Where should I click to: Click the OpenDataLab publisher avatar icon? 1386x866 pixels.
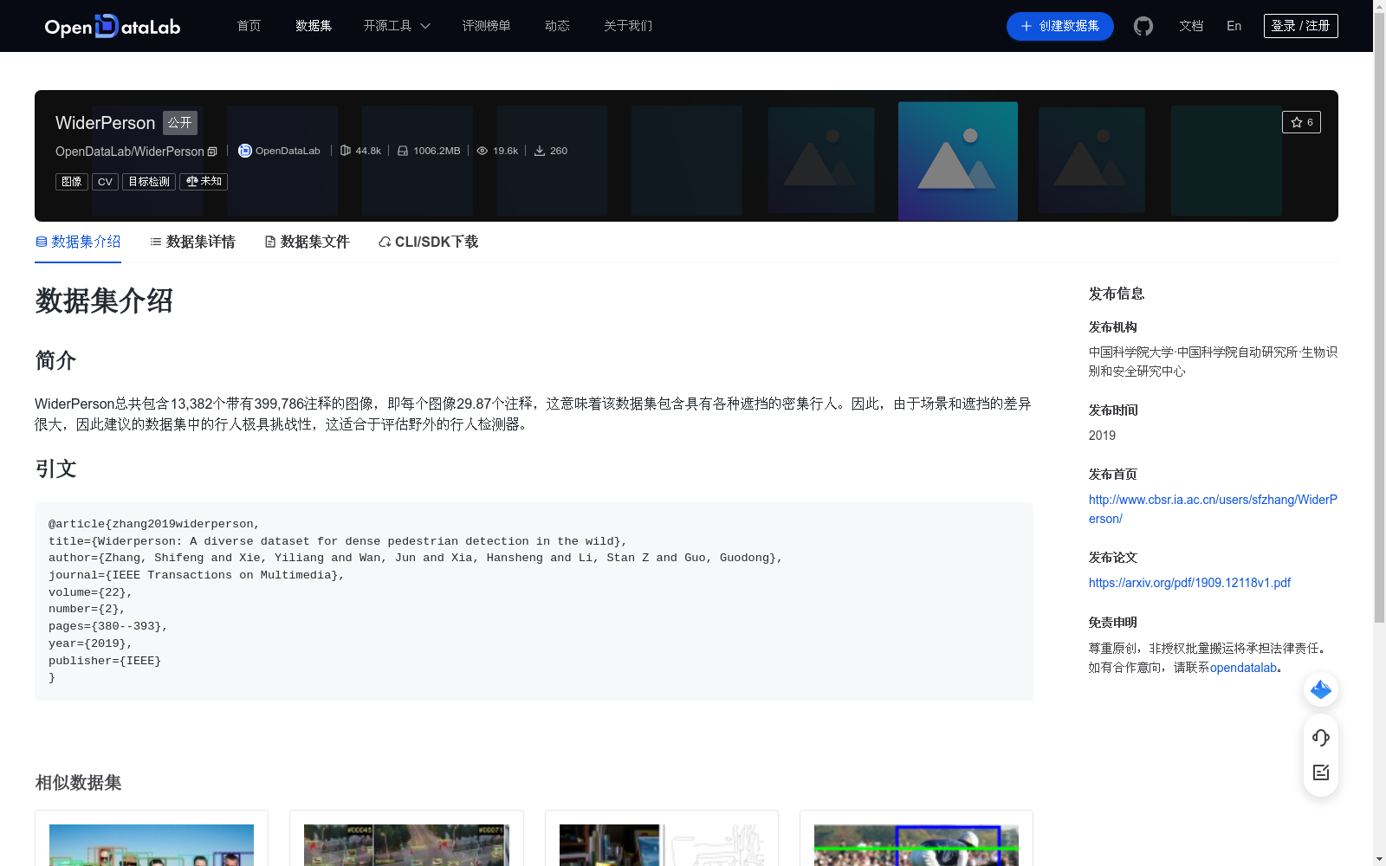(245, 151)
